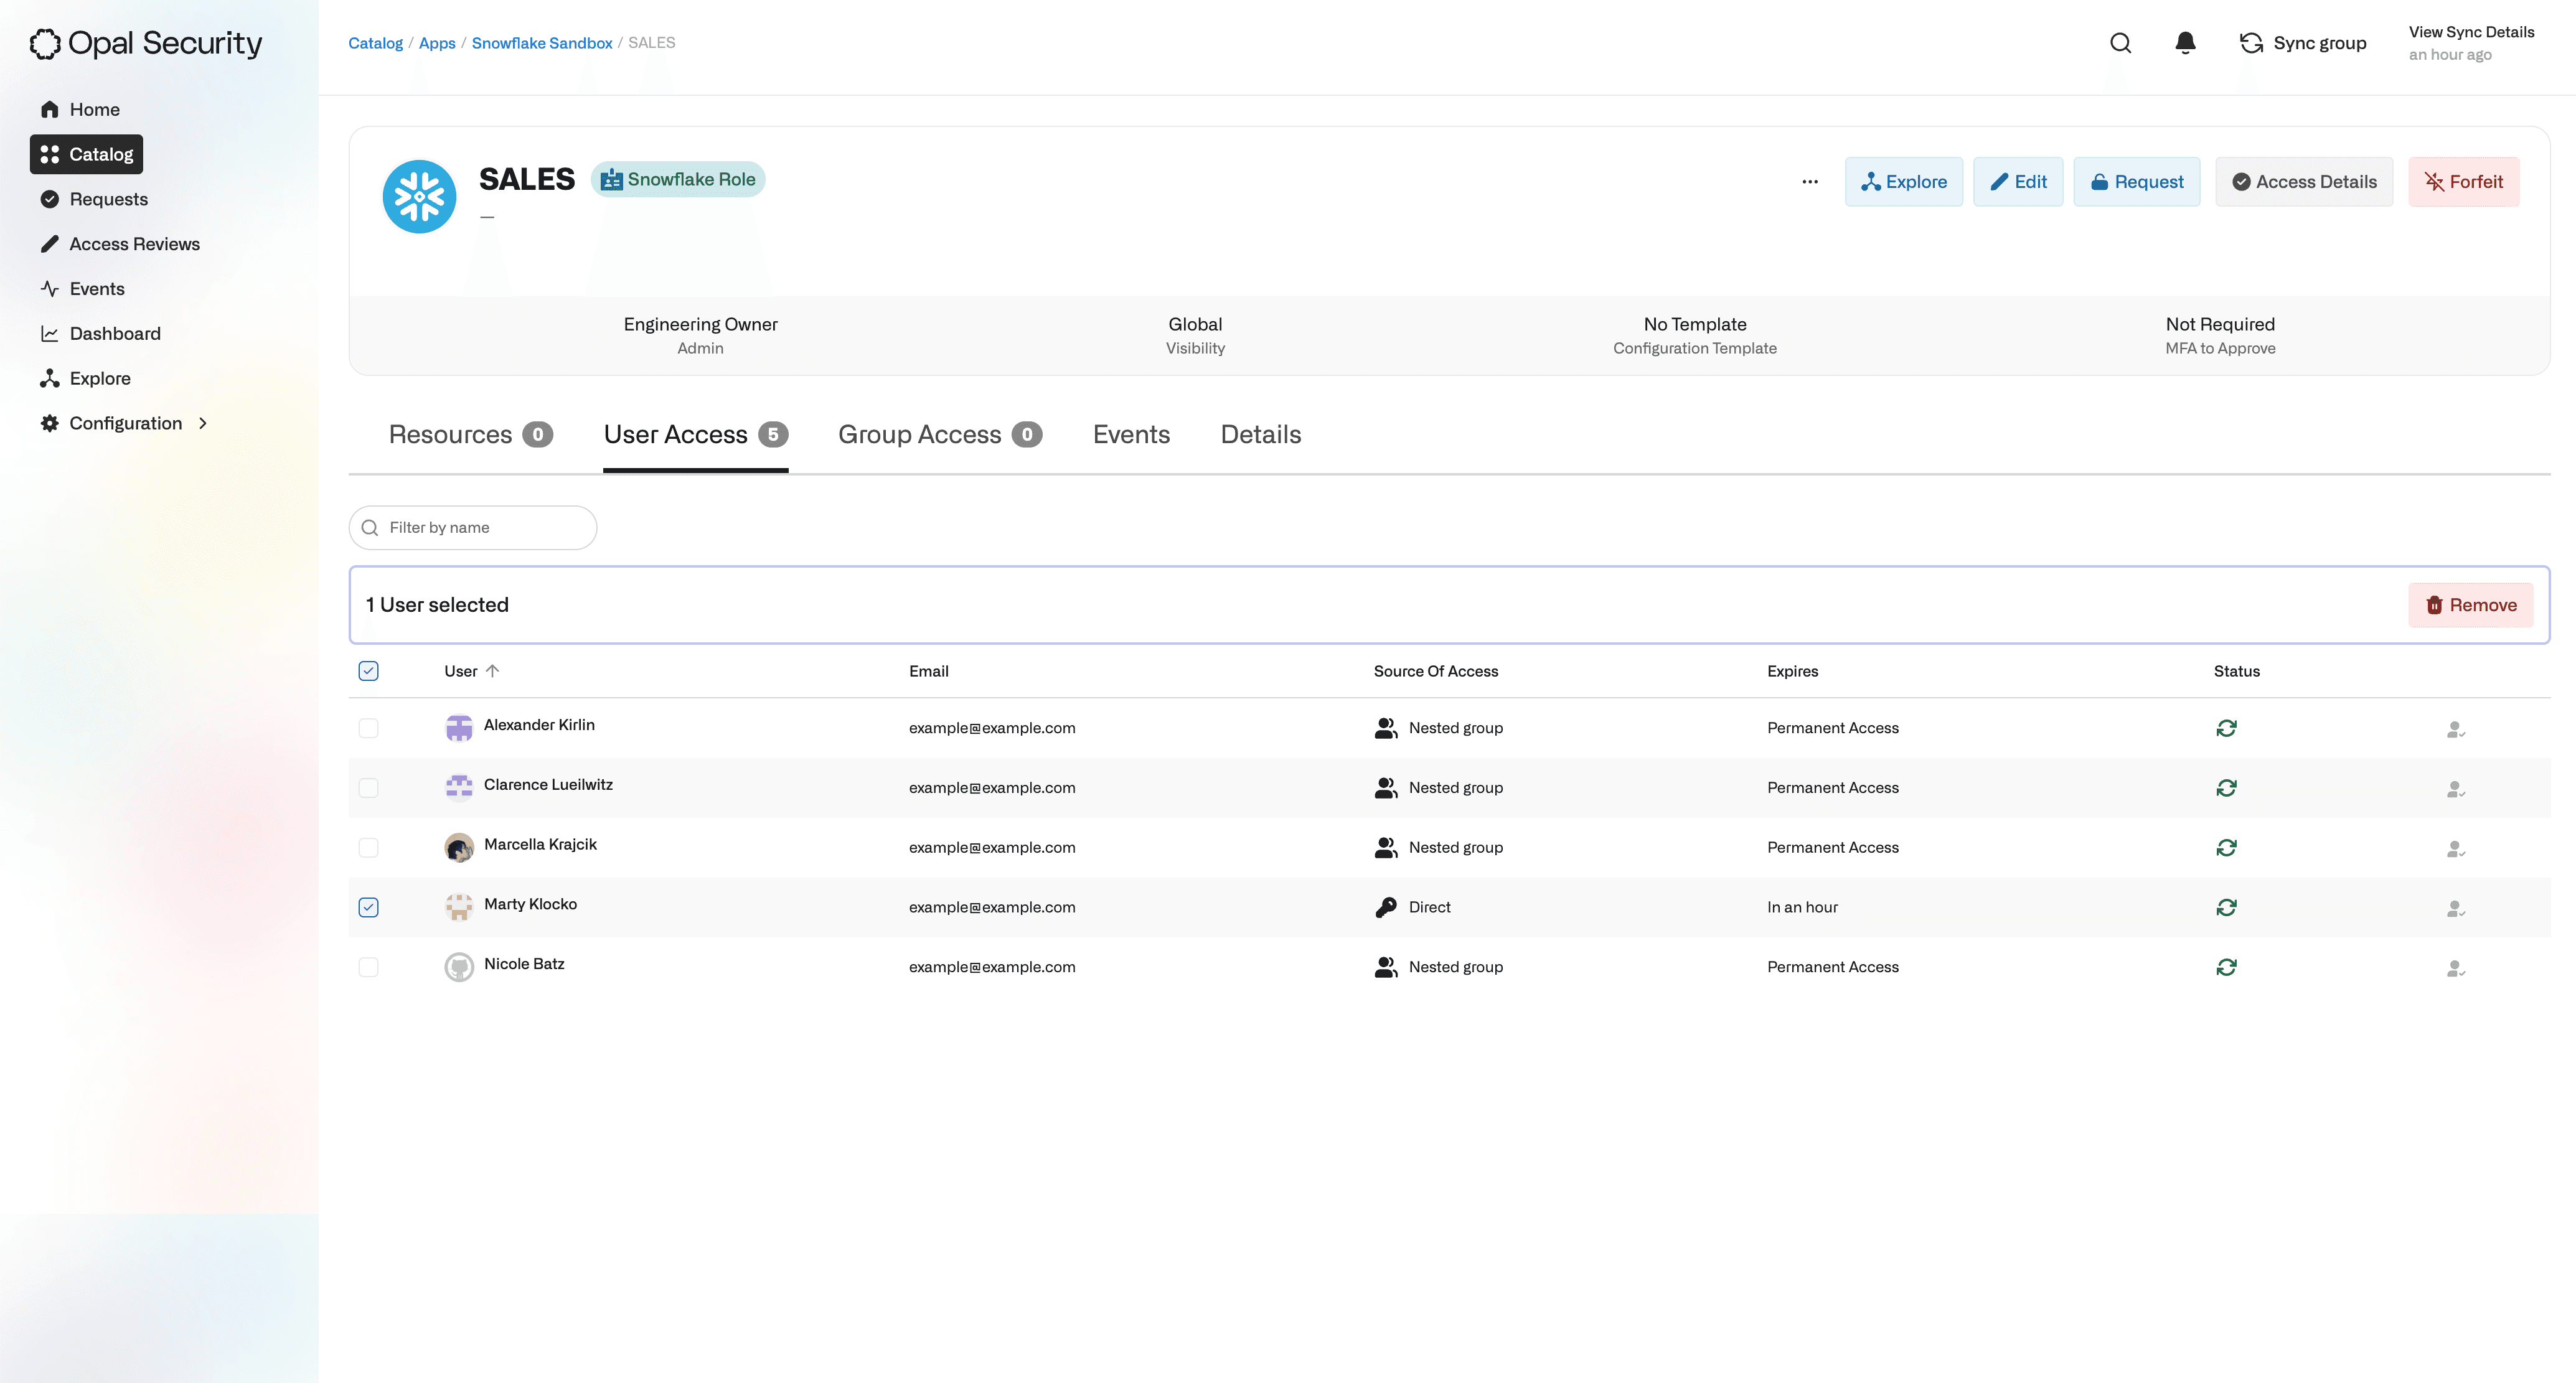The image size is (2576, 1383).
Task: Click user-check icon in Nicole Batz row
Action: (x=2456, y=969)
